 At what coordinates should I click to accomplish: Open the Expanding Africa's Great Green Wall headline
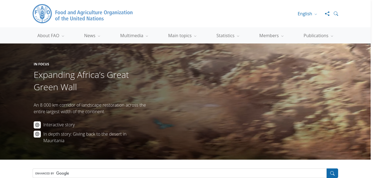81,81
